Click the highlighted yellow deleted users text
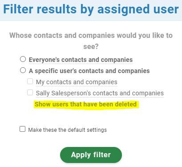Screen dimensions: 182x167 pyautogui.click(x=85, y=104)
